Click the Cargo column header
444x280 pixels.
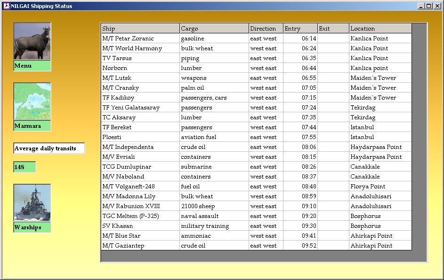(x=214, y=29)
